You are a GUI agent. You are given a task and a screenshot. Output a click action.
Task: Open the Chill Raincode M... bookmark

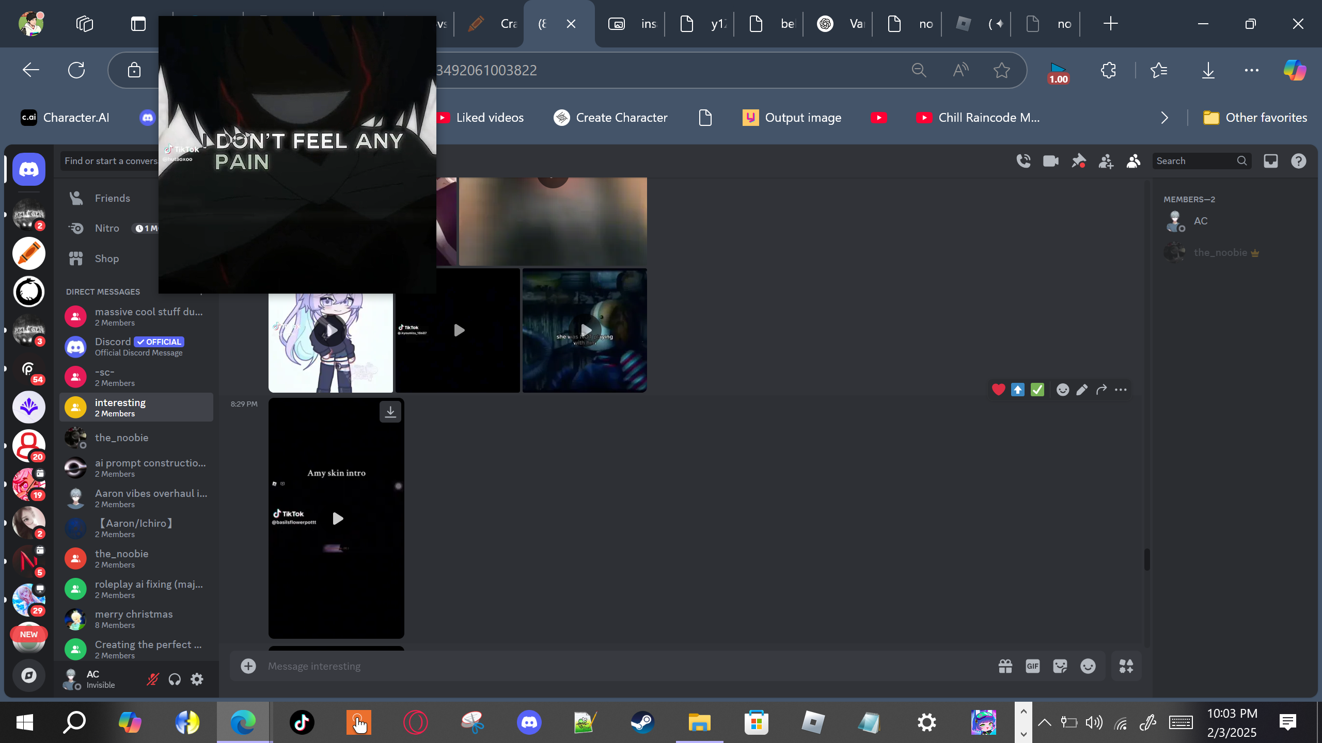[978, 118]
